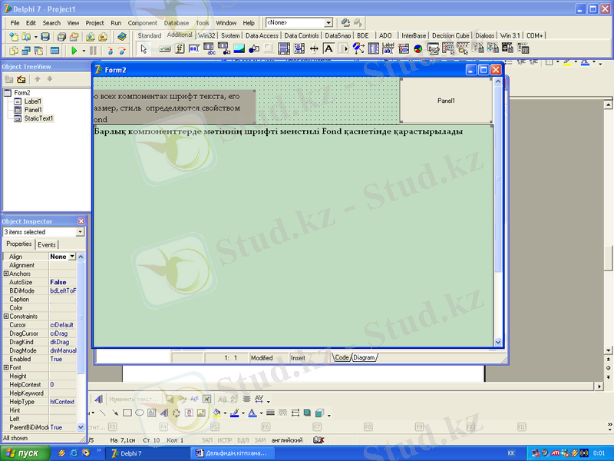Select the StaticText 'A' component icon
Viewport: 614px width, 461px height.
pos(328,48)
